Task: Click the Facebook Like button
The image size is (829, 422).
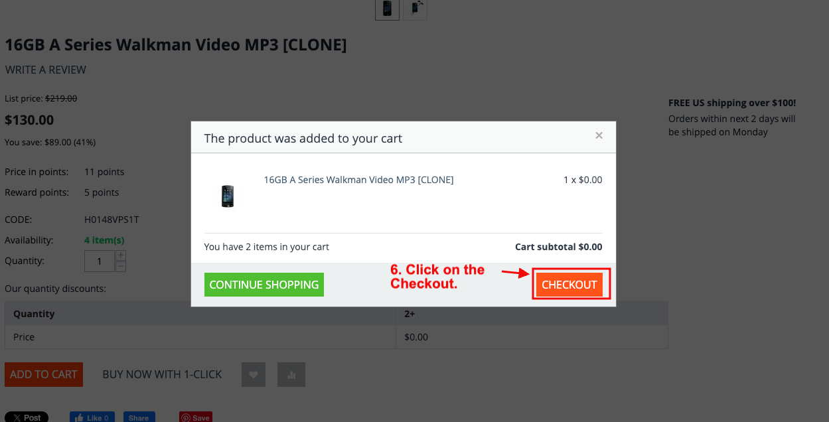Action: tap(92, 417)
